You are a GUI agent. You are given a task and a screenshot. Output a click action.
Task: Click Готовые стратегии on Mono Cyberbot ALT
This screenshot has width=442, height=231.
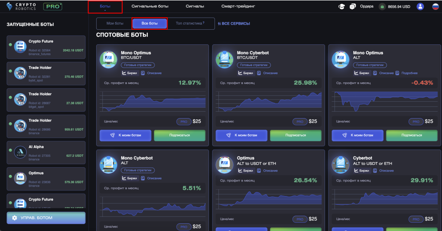coord(138,170)
